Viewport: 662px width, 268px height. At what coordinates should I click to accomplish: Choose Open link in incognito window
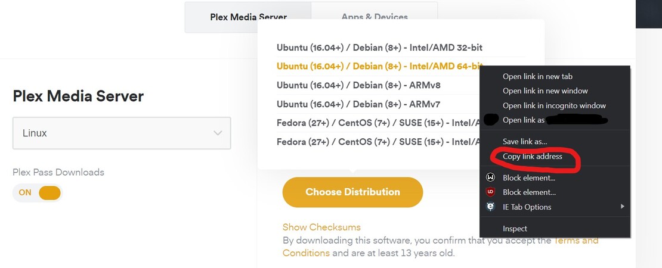click(554, 105)
